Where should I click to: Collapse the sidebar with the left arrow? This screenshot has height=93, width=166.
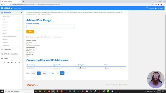point(22,13)
